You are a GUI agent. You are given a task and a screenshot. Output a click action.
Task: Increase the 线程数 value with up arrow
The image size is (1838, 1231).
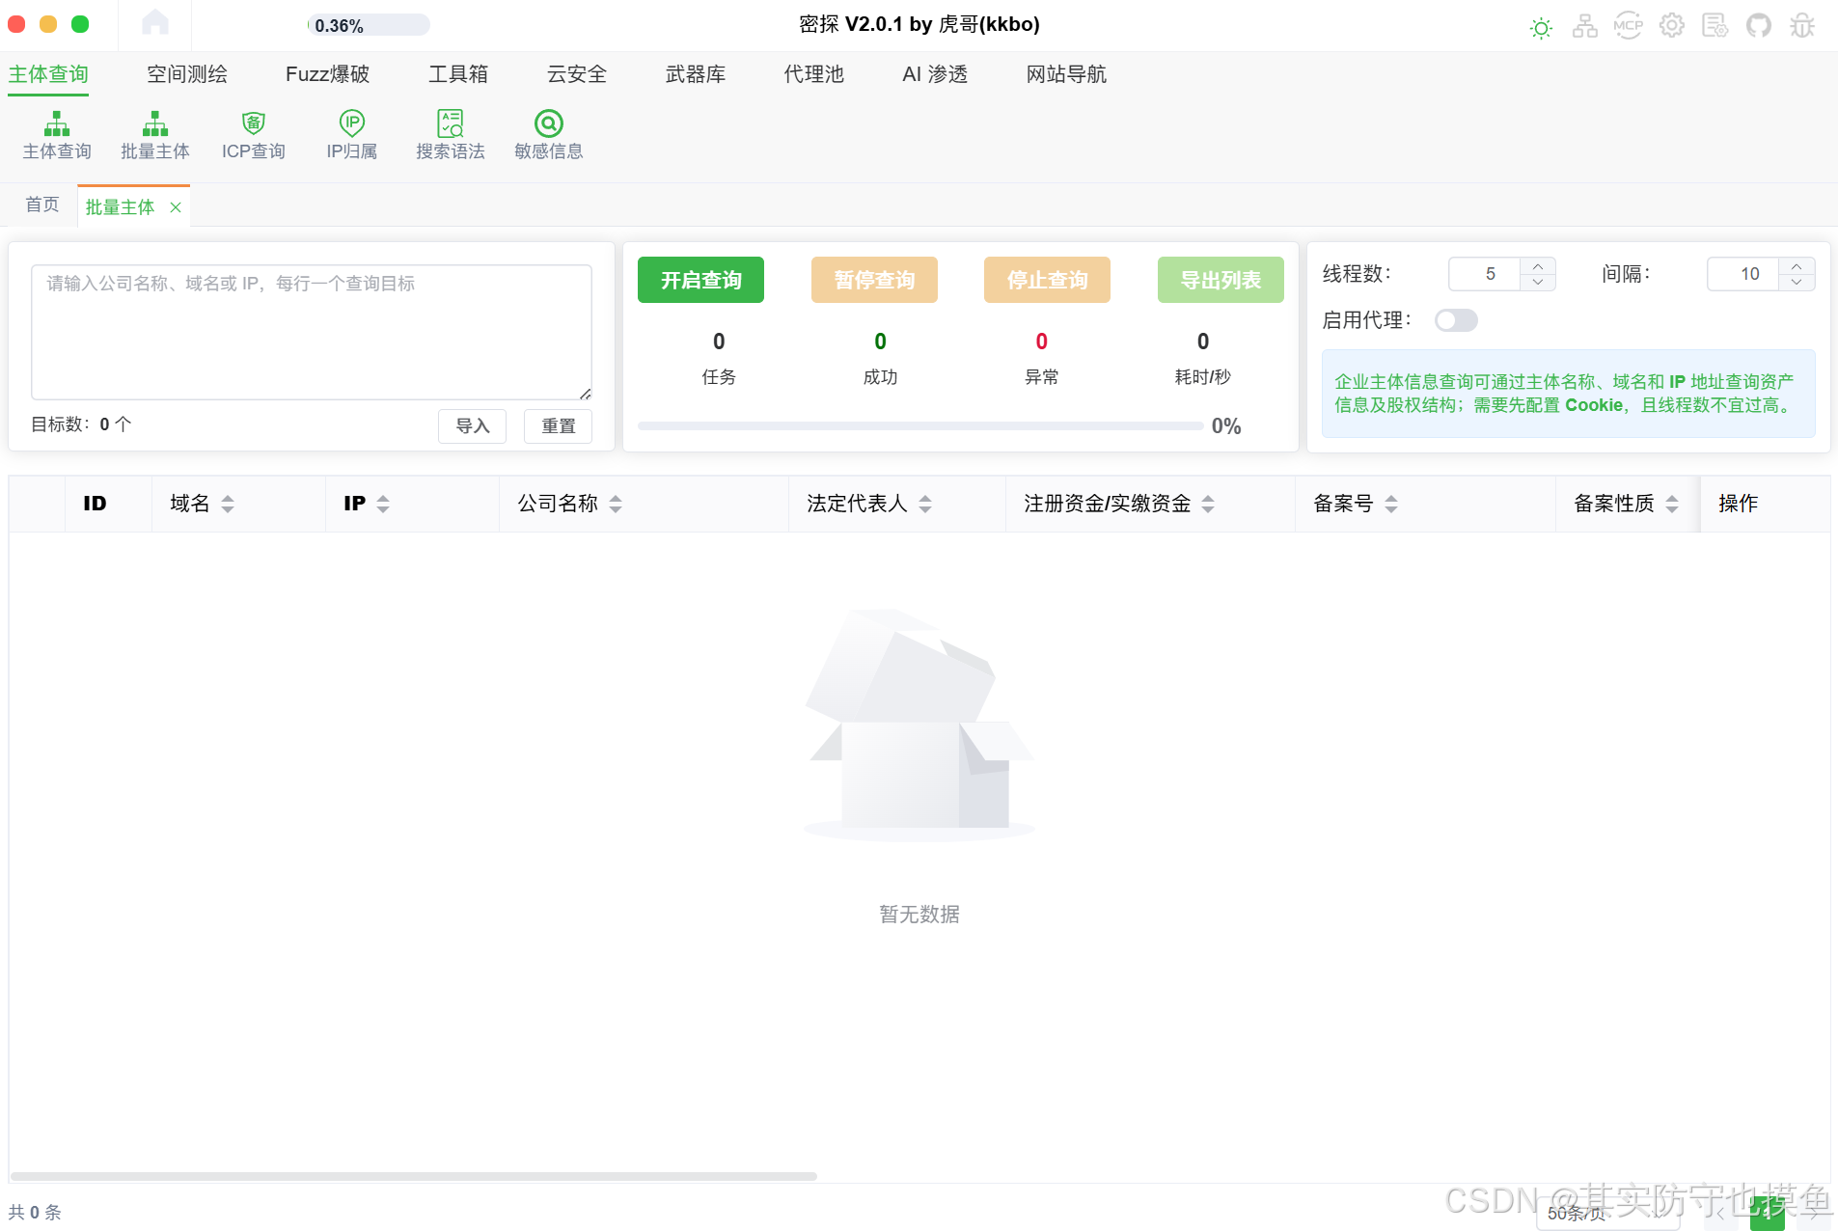coord(1538,266)
